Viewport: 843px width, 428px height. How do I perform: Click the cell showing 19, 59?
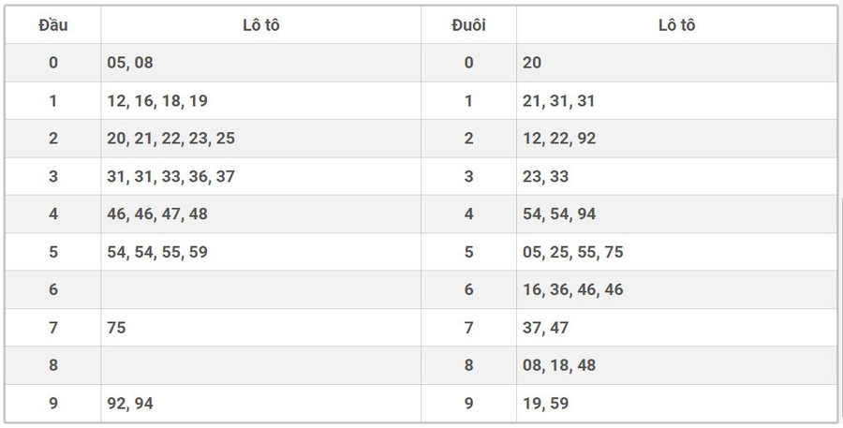(x=545, y=404)
